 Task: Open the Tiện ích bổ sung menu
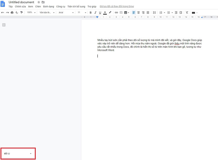pos(76,7)
